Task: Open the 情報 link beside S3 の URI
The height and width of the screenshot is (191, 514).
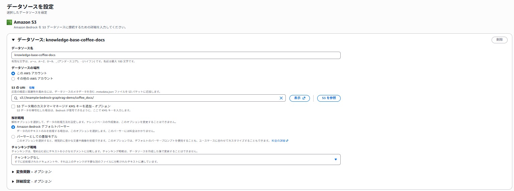Action: pyautogui.click(x=32, y=88)
